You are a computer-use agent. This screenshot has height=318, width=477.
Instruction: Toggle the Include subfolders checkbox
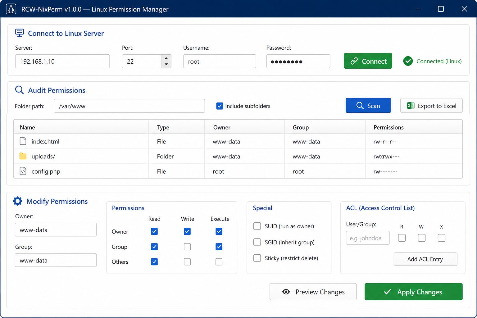(x=220, y=106)
